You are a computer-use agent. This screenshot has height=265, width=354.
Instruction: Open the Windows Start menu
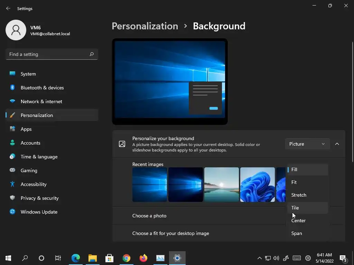tap(8, 258)
